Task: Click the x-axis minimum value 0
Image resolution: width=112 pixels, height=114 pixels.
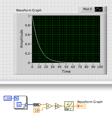Action: (32, 67)
